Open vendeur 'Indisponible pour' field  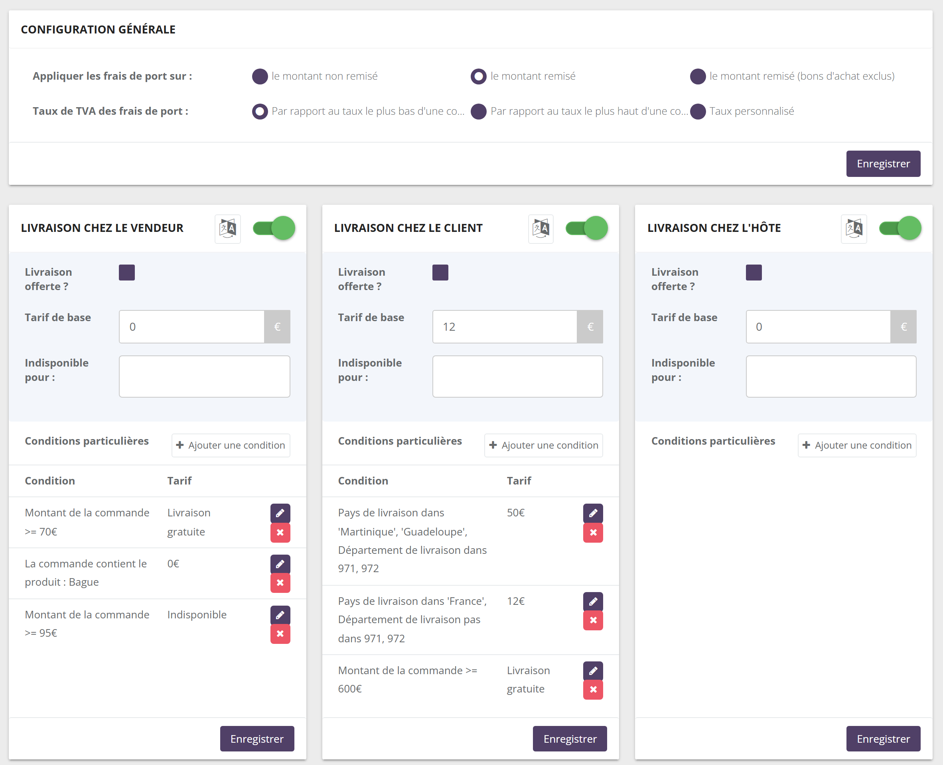[x=205, y=377]
